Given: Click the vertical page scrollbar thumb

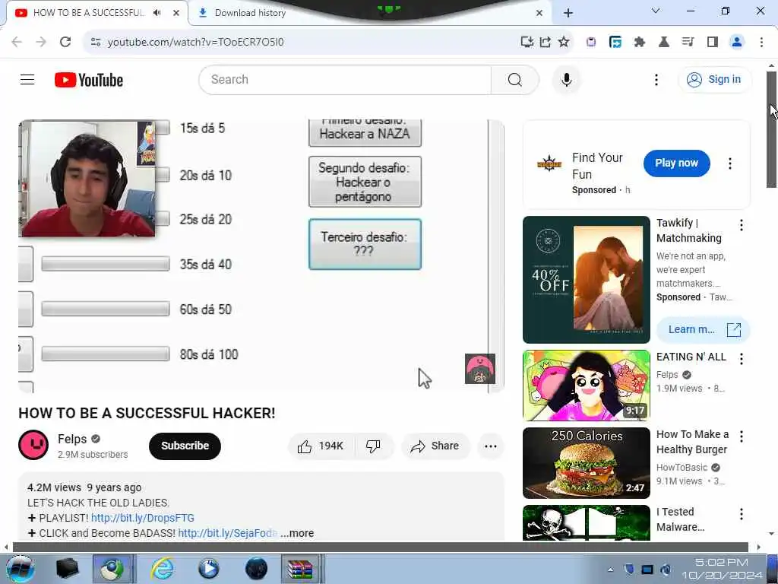Looking at the screenshot, I should (x=771, y=129).
